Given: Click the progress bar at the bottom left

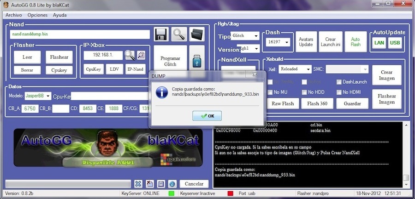Looking at the screenshot, I should pos(68,184).
